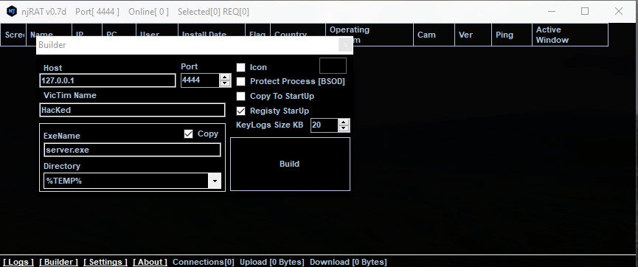Decrease KeyLogs Size with down arrow

pos(344,128)
